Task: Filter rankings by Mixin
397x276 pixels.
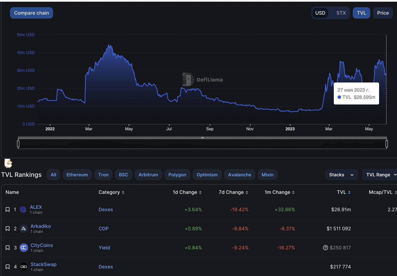Action: [x=268, y=175]
